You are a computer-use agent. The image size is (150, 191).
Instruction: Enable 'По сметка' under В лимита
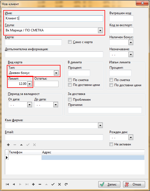[x=70, y=80]
